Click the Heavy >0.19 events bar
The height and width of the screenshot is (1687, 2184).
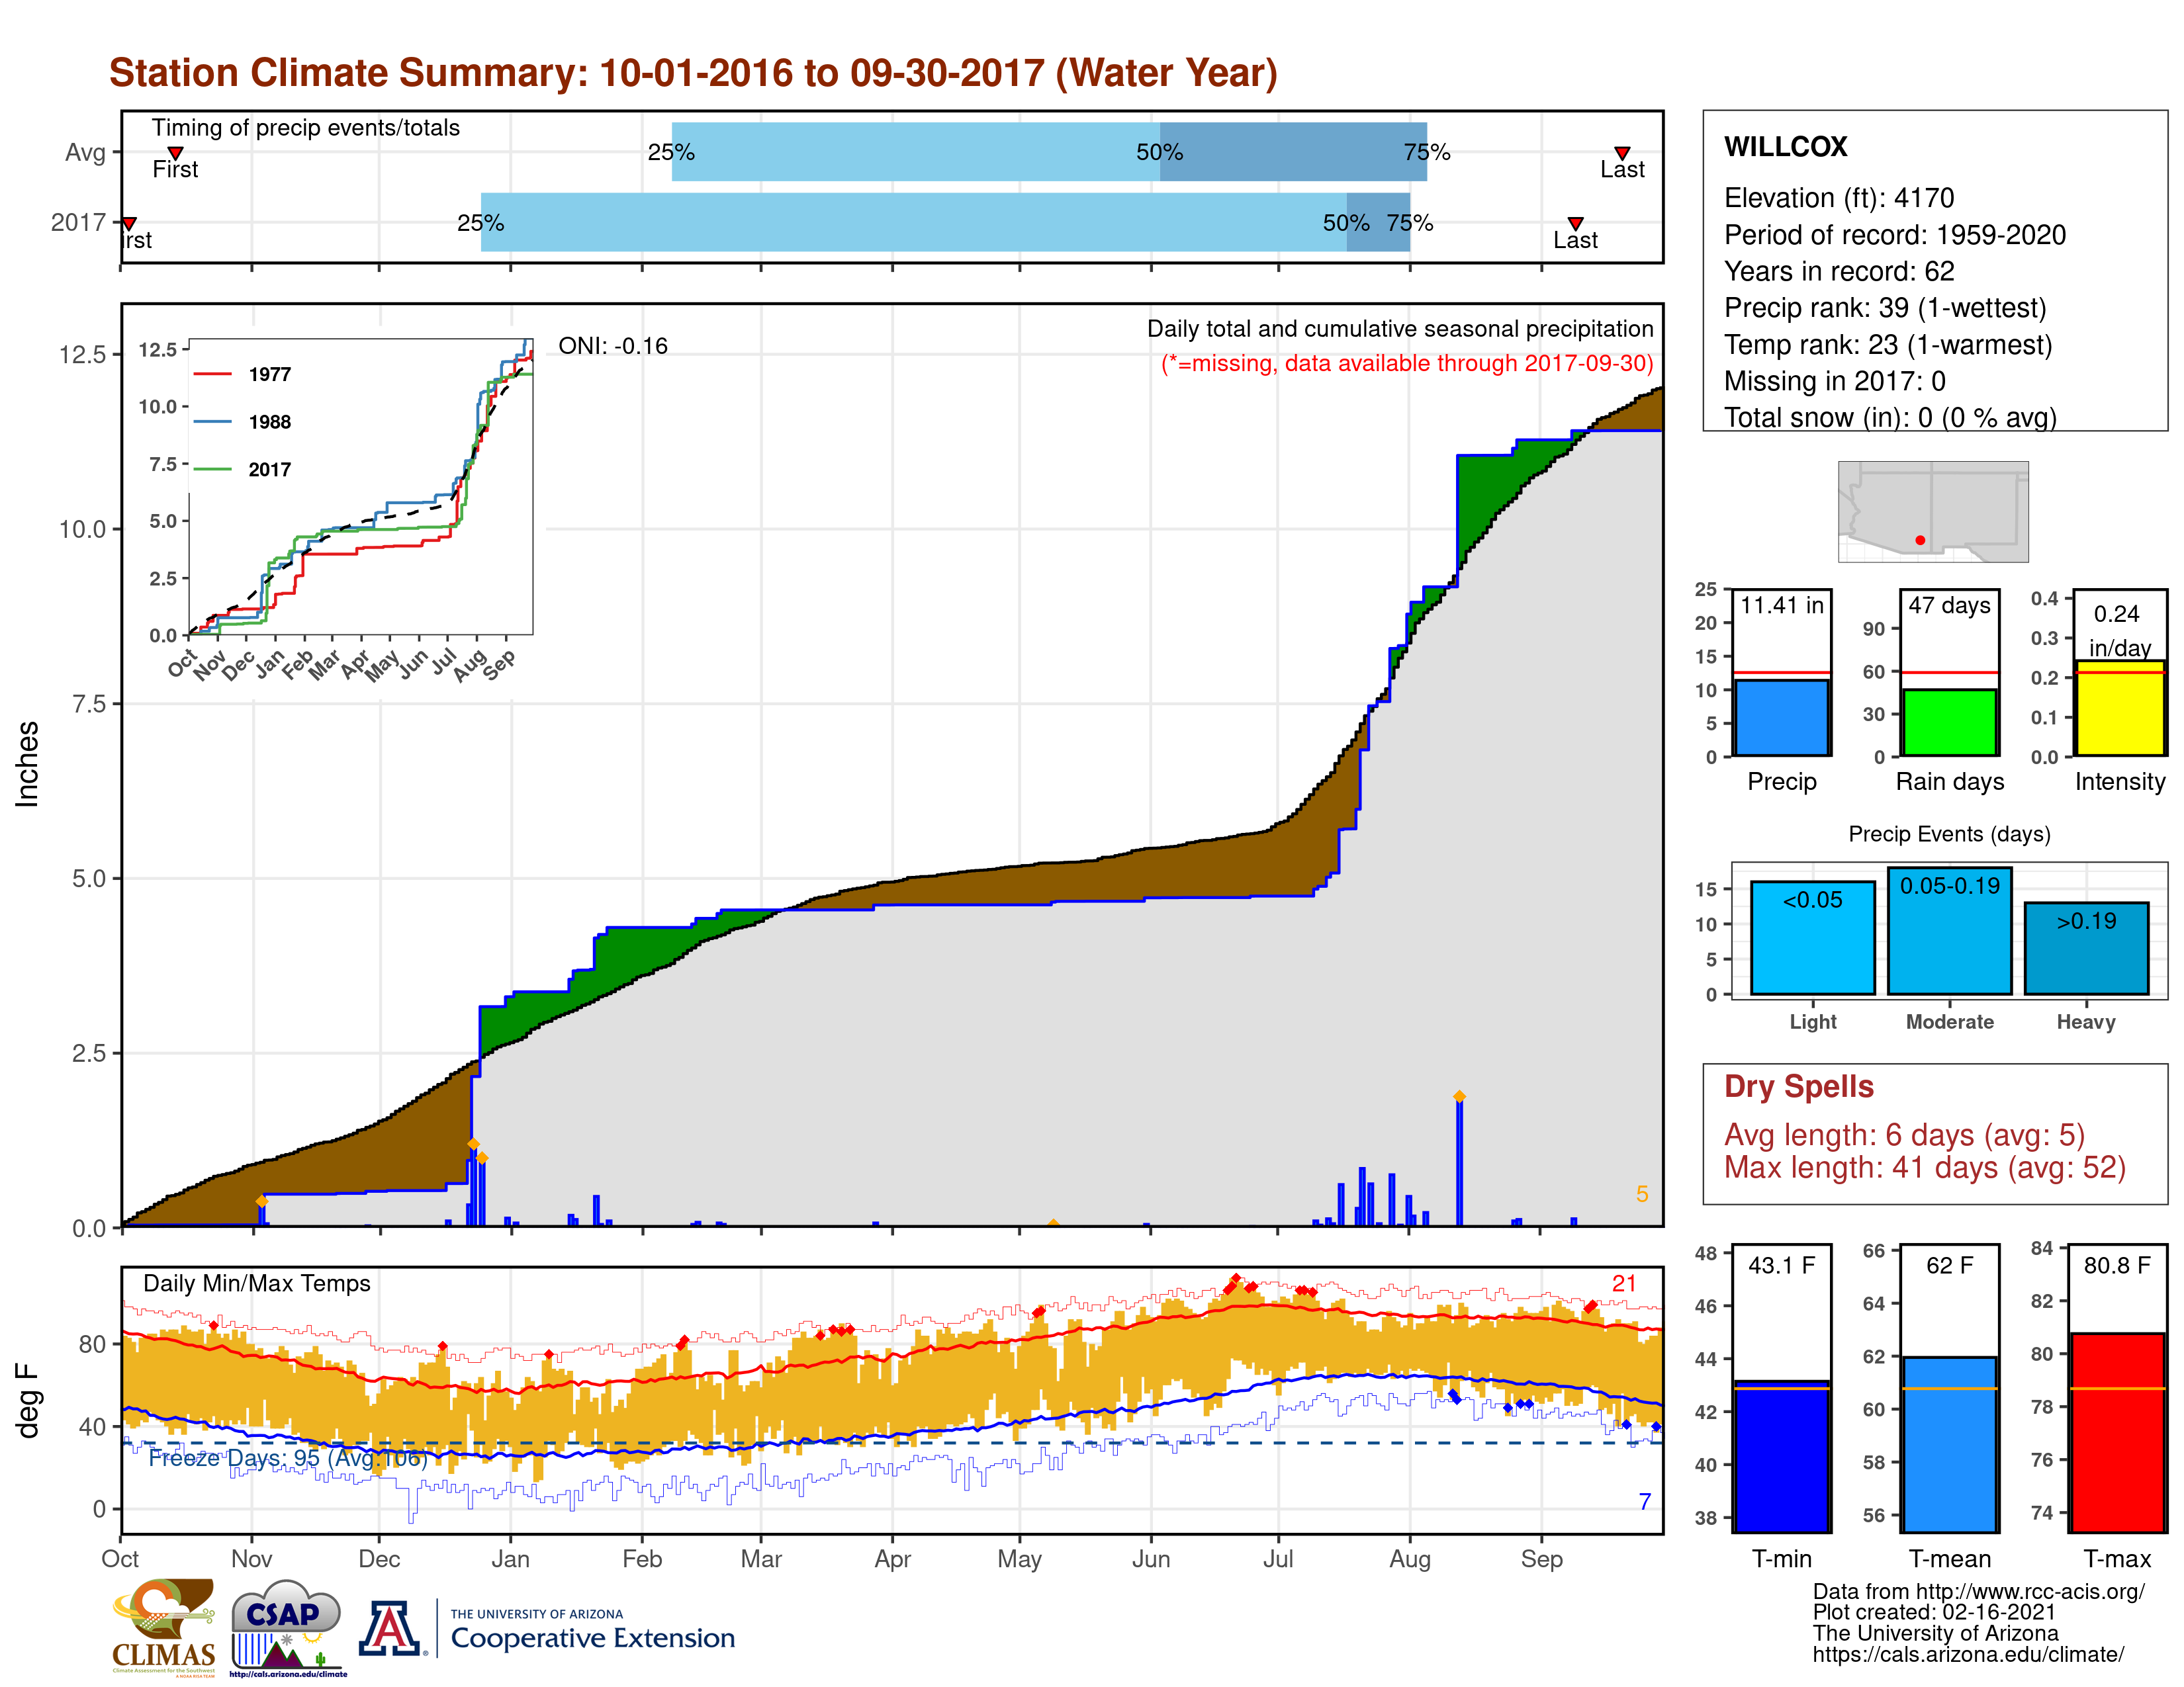2086,949
